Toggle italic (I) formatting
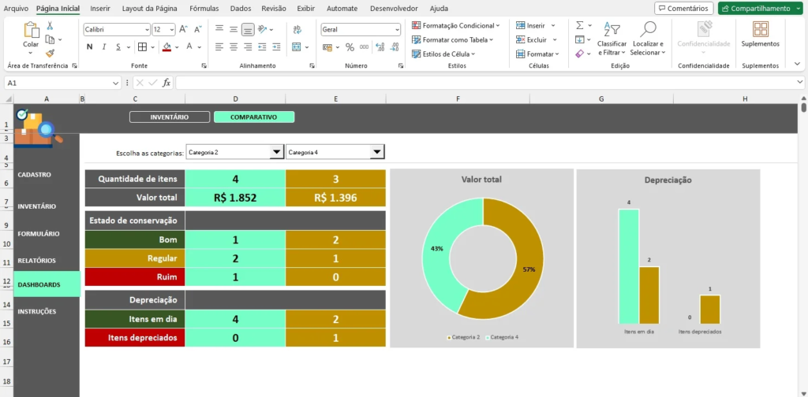 tap(104, 46)
